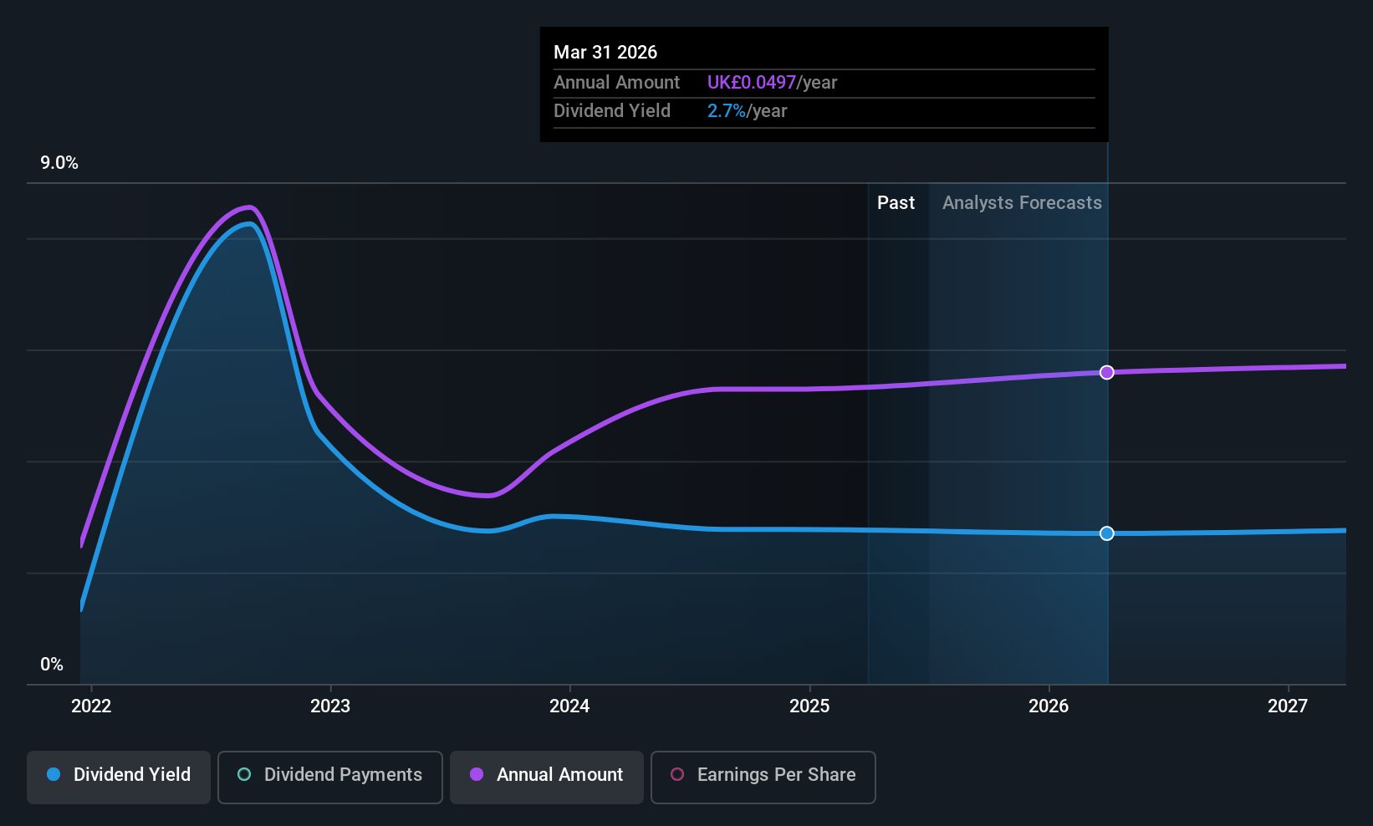Screen dimensions: 1373x826
Task: Click the blue Dividend Yield legend dot
Action: [54, 774]
